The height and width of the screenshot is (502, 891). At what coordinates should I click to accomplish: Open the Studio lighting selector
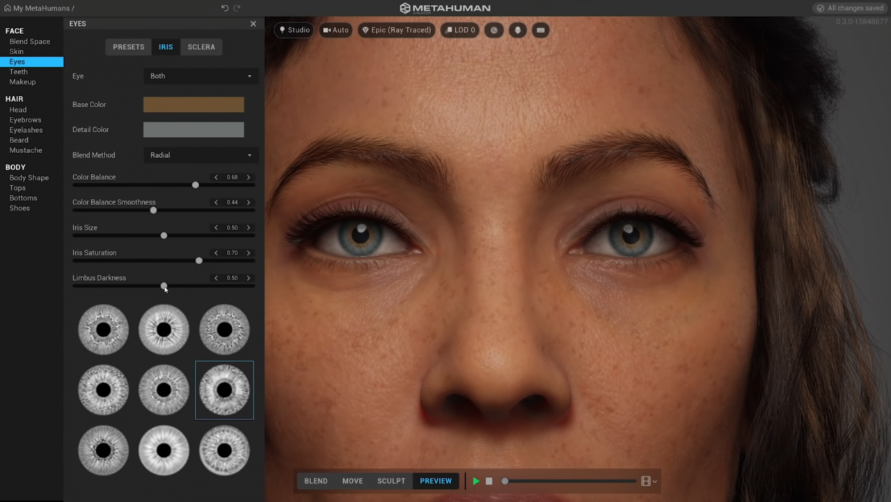point(294,30)
